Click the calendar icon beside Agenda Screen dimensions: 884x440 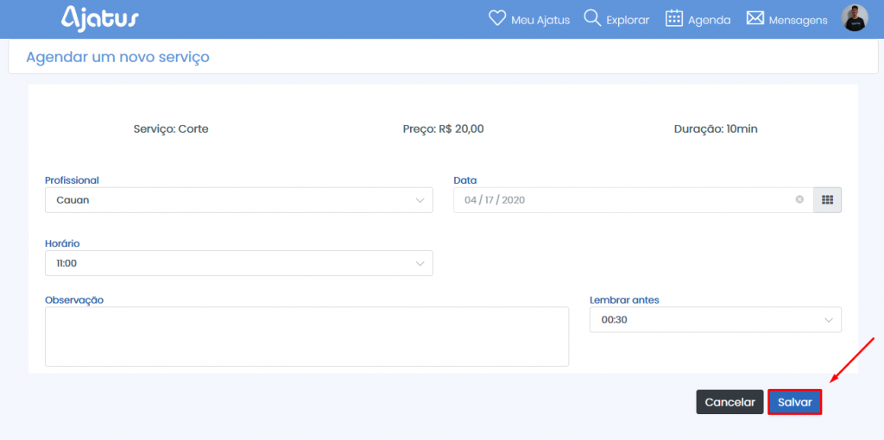tap(674, 18)
